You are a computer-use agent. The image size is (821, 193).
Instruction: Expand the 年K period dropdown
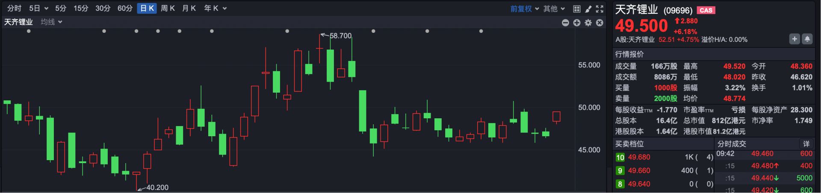pos(215,8)
